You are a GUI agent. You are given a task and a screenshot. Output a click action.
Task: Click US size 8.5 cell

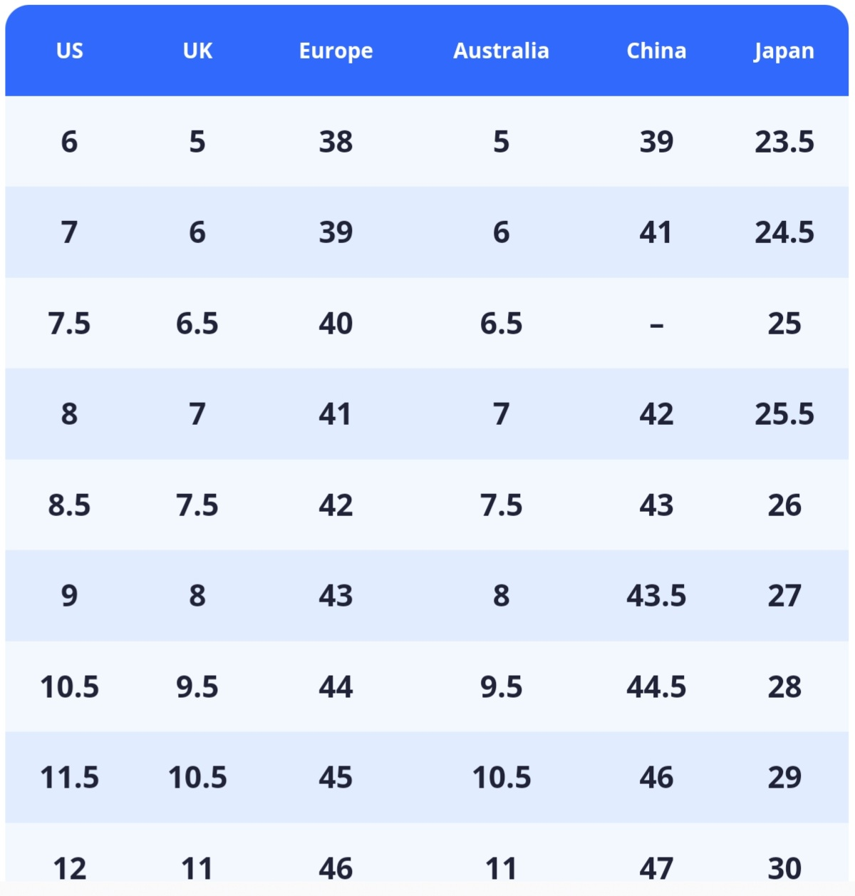pyautogui.click(x=69, y=505)
